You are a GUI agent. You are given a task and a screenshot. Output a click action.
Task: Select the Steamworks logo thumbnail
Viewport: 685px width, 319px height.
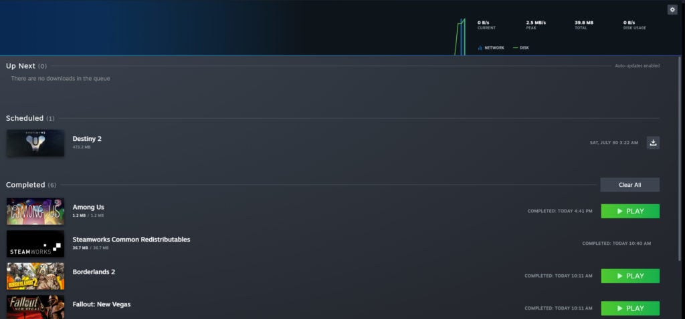[35, 244]
